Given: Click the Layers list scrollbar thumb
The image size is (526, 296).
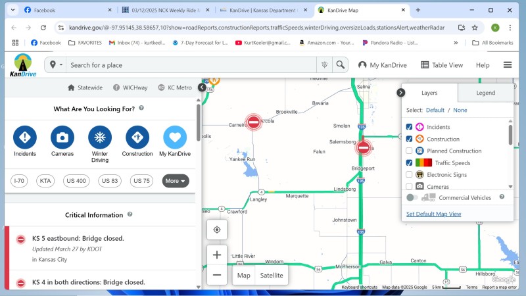Looking at the screenshot, I should [x=511, y=134].
